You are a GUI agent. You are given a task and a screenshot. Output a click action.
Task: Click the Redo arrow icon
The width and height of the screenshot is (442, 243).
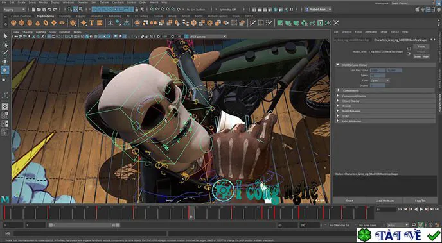(x=55, y=10)
